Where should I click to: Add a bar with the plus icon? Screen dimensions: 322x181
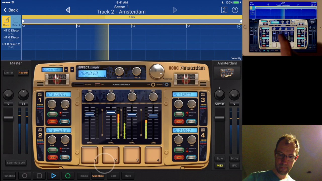[x=239, y=26]
